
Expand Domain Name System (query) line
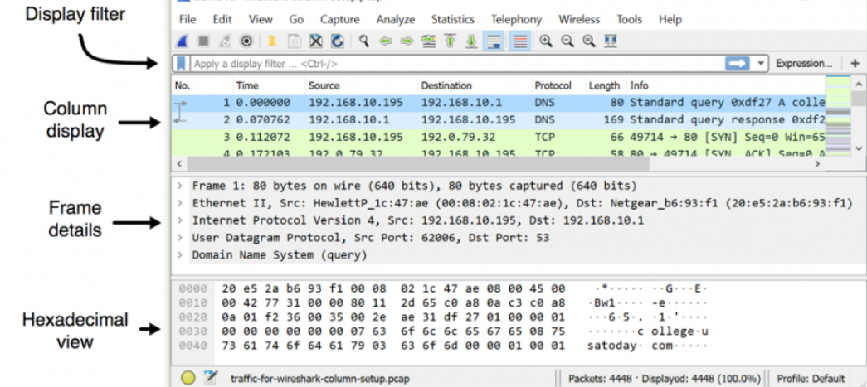click(180, 255)
